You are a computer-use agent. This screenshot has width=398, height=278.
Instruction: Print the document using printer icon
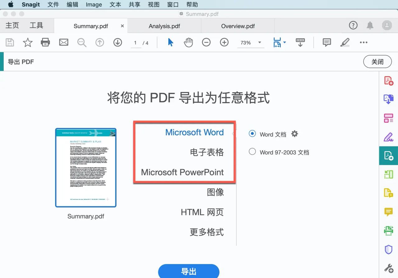click(45, 43)
